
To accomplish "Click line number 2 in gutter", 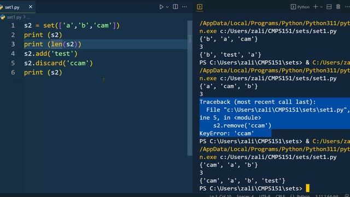I will pyautogui.click(x=13, y=35).
